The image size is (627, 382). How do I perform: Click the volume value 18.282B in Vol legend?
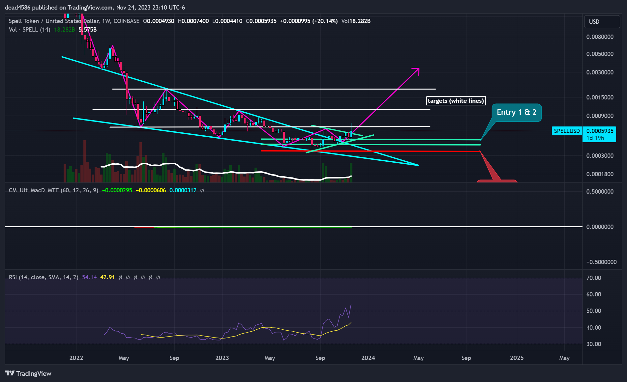tap(64, 30)
